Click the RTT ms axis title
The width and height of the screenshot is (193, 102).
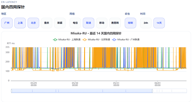click(11, 43)
